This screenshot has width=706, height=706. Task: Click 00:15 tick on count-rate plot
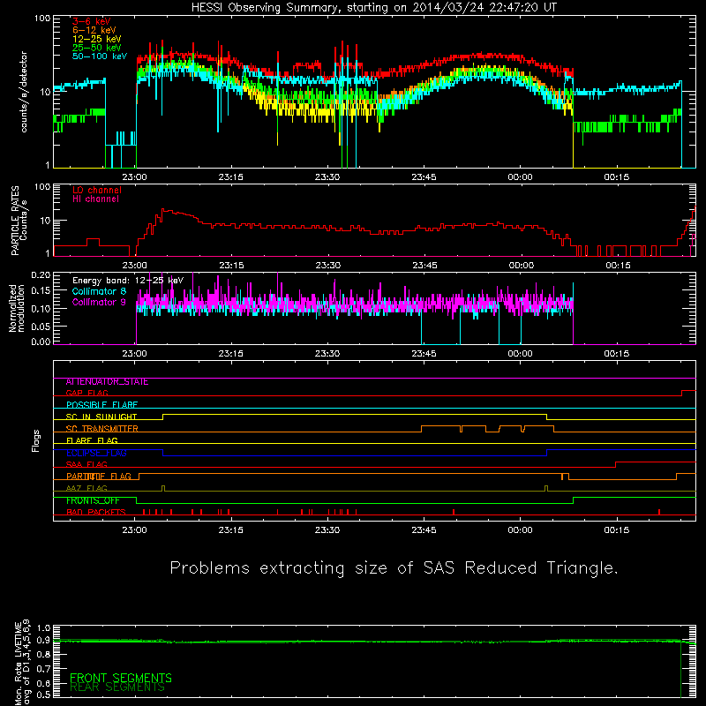[616, 177]
